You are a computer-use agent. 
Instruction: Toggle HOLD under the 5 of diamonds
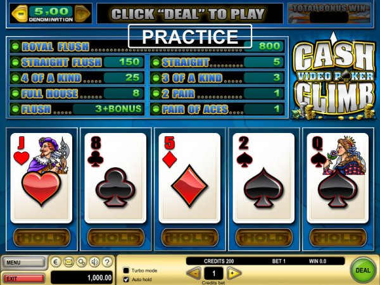pyautogui.click(x=190, y=237)
